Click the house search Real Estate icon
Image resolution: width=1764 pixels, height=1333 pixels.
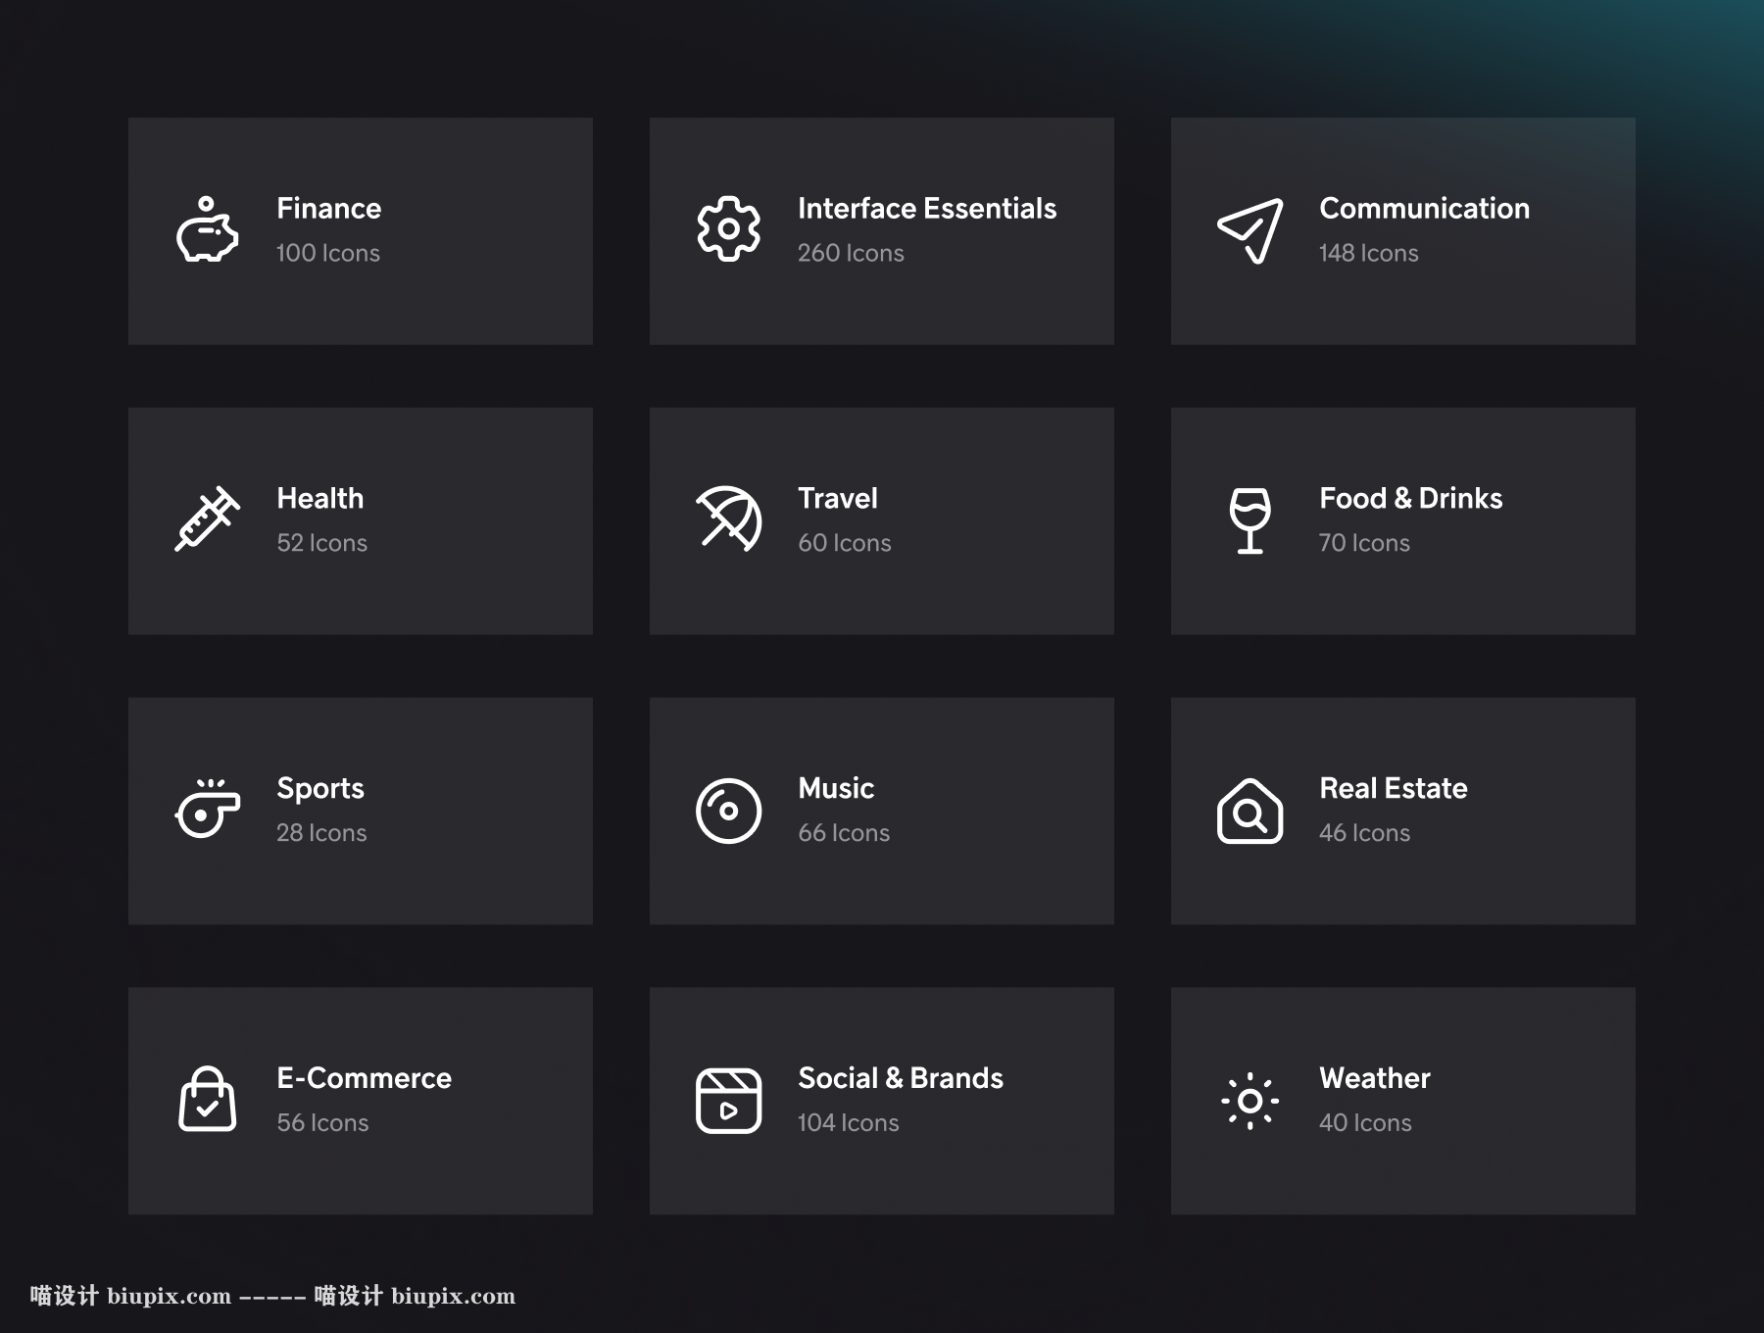(1249, 811)
